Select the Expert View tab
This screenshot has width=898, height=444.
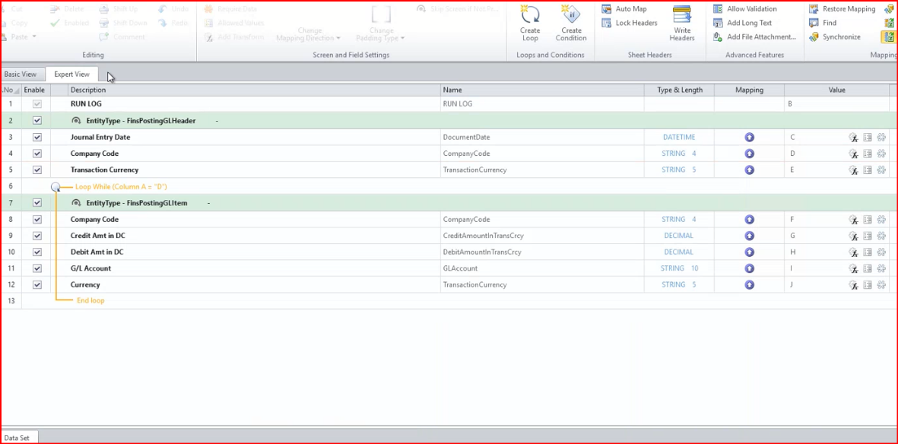coord(71,75)
